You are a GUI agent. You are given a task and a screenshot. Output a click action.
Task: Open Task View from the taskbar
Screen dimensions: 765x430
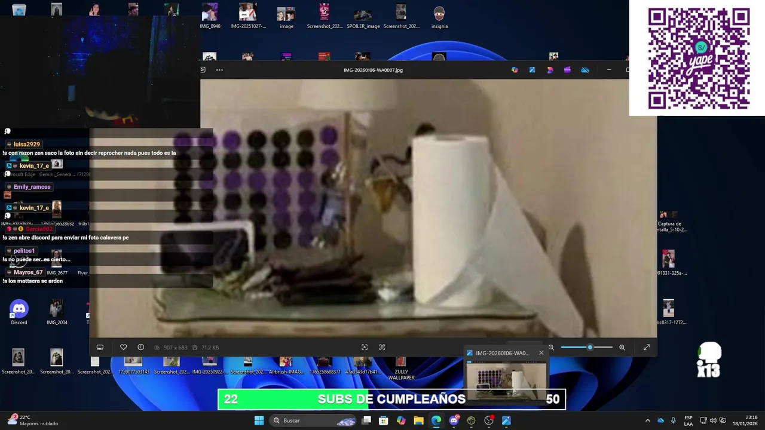point(366,420)
